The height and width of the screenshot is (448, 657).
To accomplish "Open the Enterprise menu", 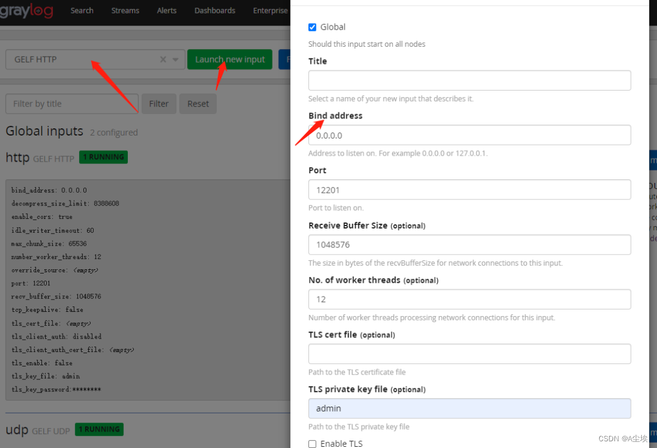I will 270,10.
